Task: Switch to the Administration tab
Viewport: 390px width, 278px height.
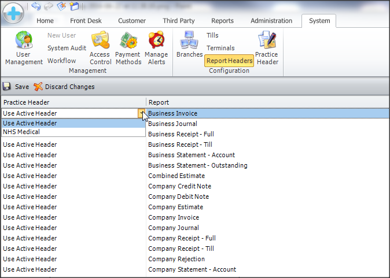Action: coord(271,21)
